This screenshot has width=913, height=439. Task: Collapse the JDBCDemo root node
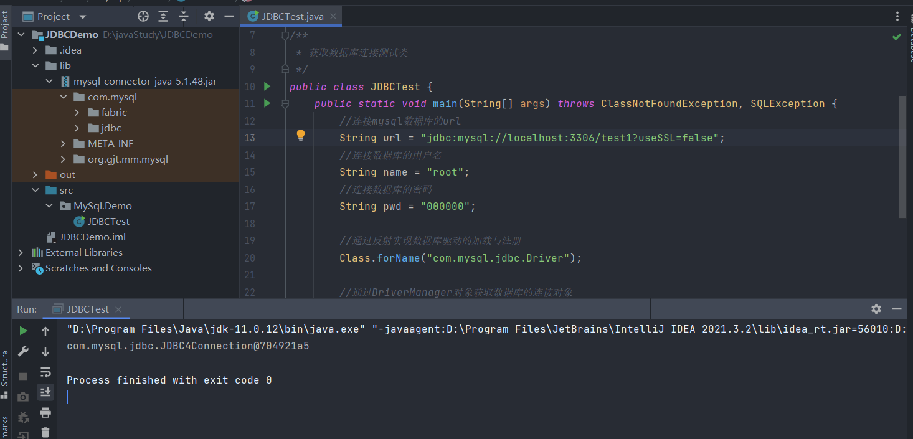[x=21, y=35]
